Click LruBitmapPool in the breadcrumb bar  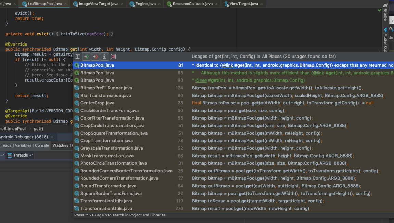tap(13, 129)
